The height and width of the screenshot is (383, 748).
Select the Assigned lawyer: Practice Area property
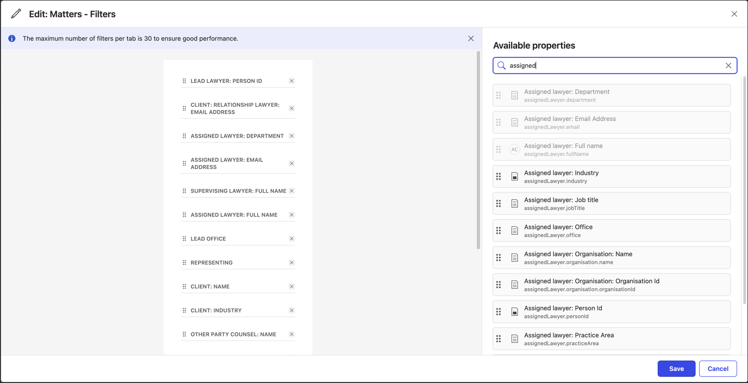[x=611, y=339]
